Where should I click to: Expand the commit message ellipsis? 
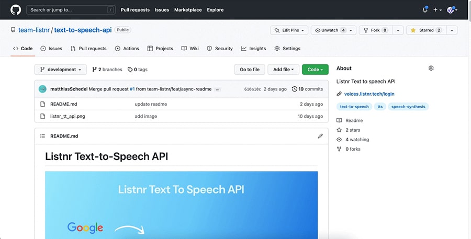pos(218,89)
